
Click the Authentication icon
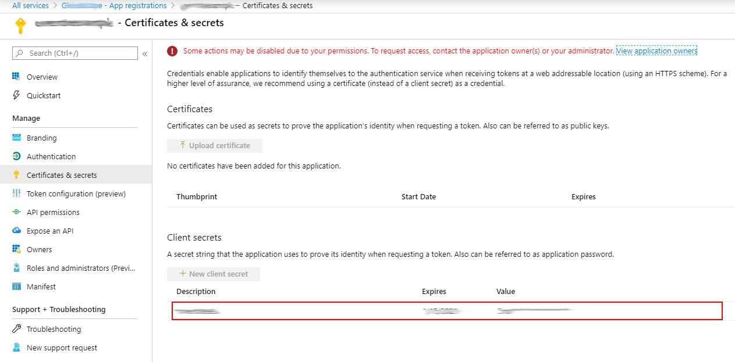pyautogui.click(x=16, y=156)
